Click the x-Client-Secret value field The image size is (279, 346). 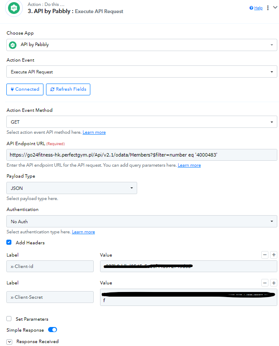pos(189,297)
